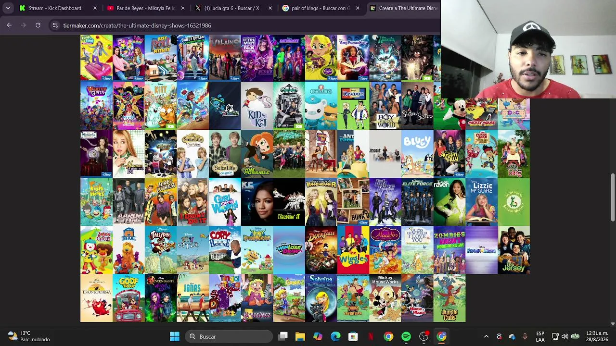616x346 pixels.
Task: Open Microsoft Edge from the taskbar
Action: pyautogui.click(x=335, y=336)
